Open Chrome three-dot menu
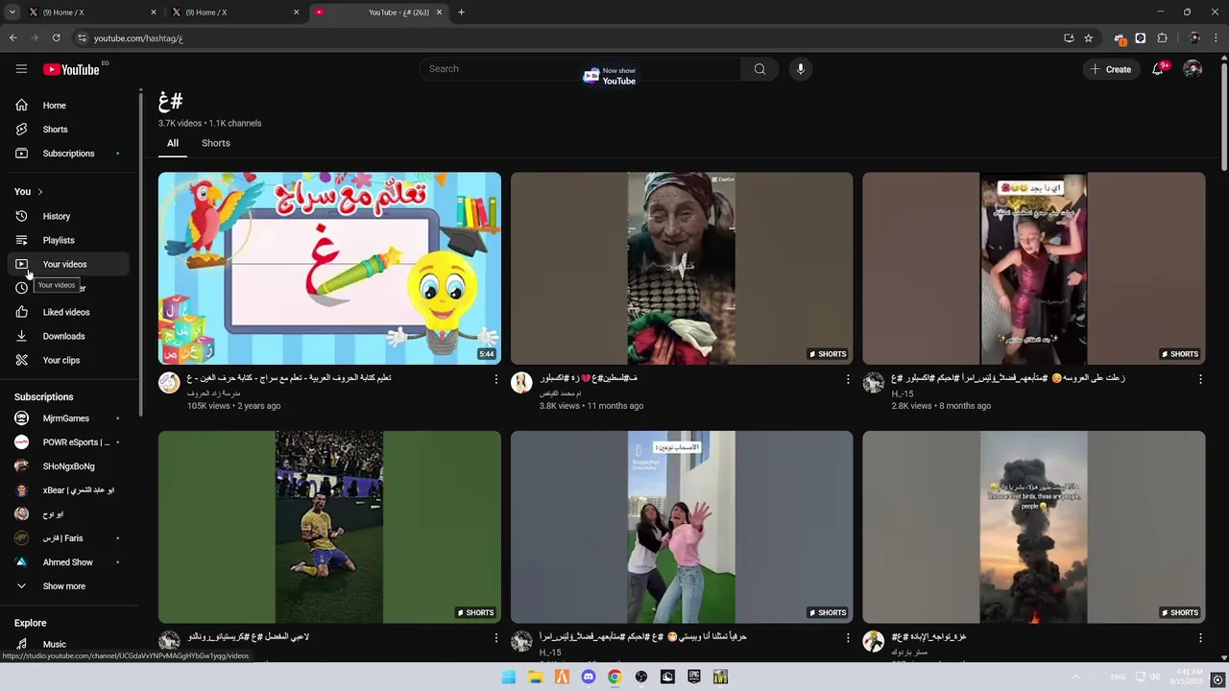The height and width of the screenshot is (691, 1229). pyautogui.click(x=1216, y=38)
